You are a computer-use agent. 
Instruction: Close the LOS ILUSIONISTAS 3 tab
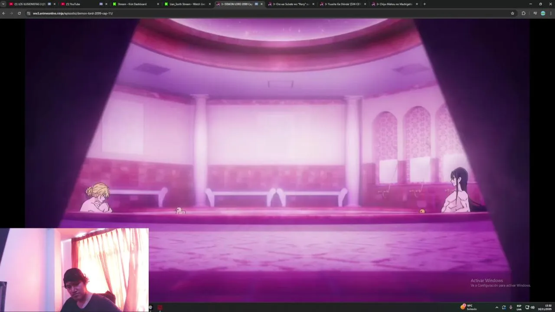(55, 4)
